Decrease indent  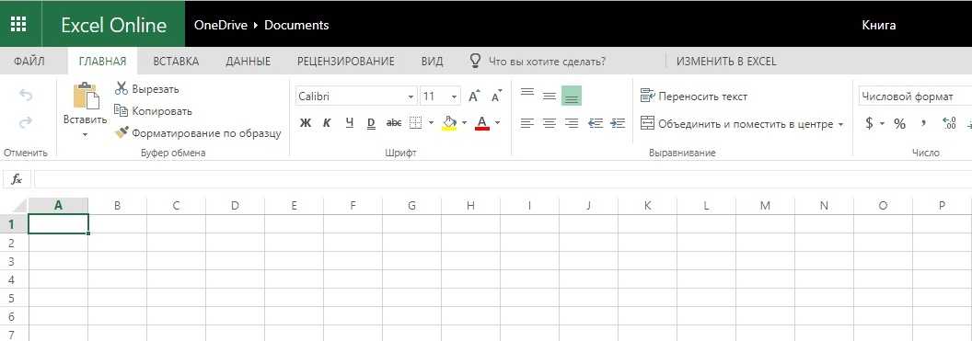click(596, 123)
